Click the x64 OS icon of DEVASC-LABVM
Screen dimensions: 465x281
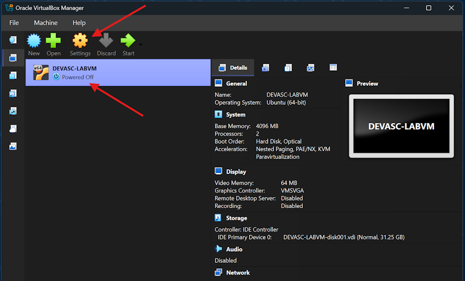41,72
